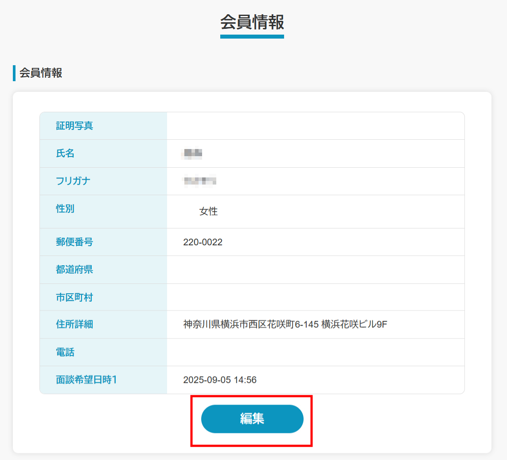Click the 女性 gender value
This screenshot has width=507, height=460.
(208, 212)
